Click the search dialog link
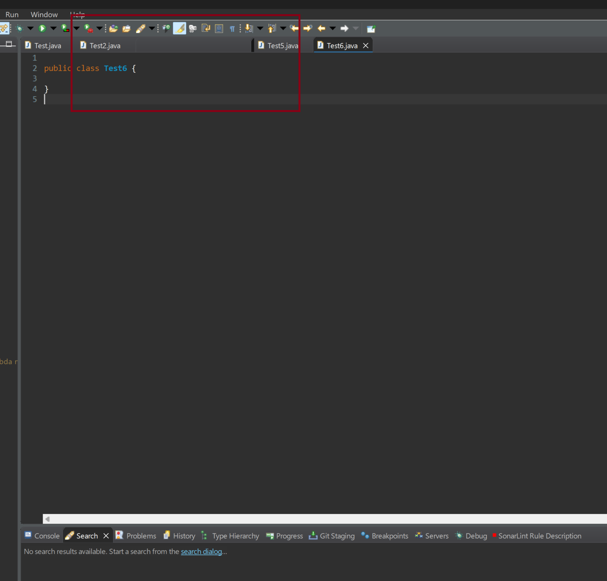 pos(201,551)
